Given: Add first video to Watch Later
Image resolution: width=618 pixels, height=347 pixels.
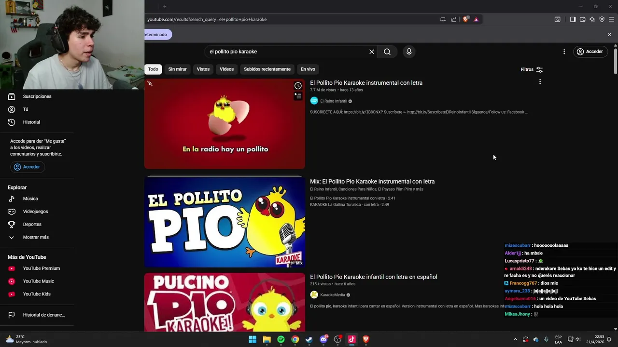Looking at the screenshot, I should 298,86.
